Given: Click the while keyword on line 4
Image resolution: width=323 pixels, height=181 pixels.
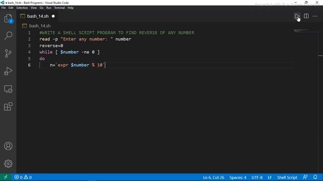Looking at the screenshot, I should coord(46,52).
